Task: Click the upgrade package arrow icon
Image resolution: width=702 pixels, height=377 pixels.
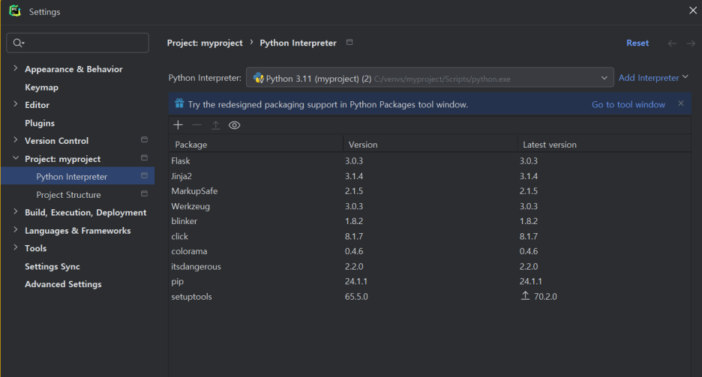Action: coord(216,125)
